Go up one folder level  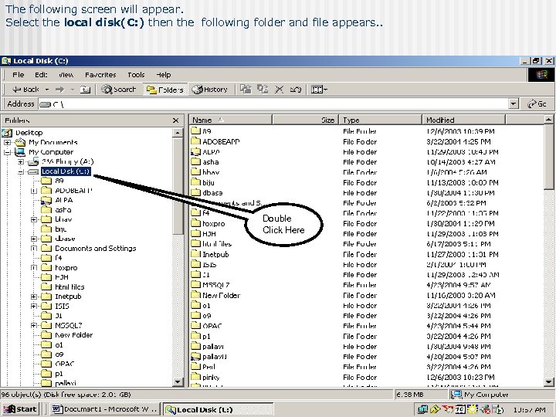(85, 90)
